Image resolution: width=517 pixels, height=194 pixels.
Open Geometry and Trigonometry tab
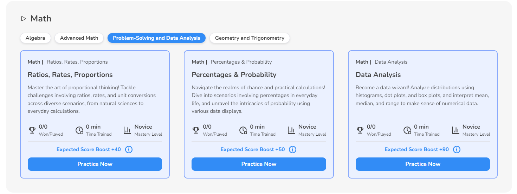250,38
